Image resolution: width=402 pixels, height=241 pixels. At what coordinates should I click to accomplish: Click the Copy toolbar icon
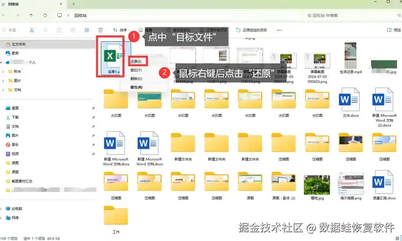click(45, 30)
